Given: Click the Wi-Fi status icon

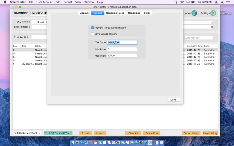Looking at the screenshot, I should pos(182,2).
